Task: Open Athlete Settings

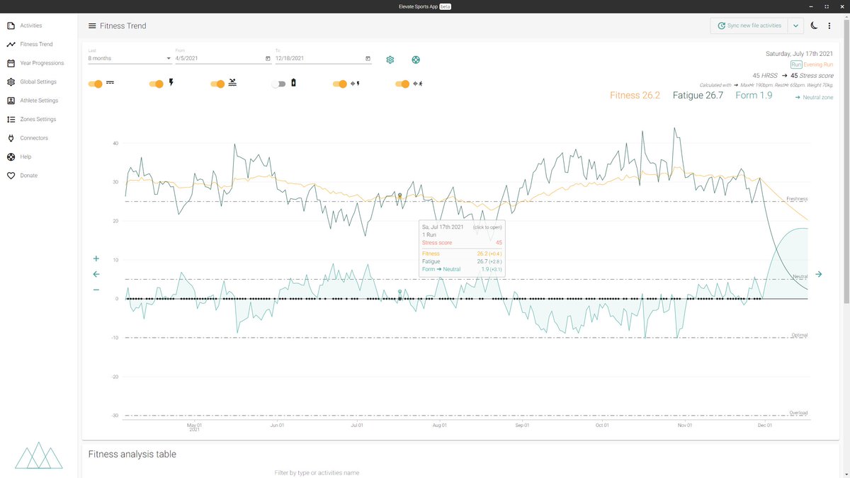Action: [39, 101]
